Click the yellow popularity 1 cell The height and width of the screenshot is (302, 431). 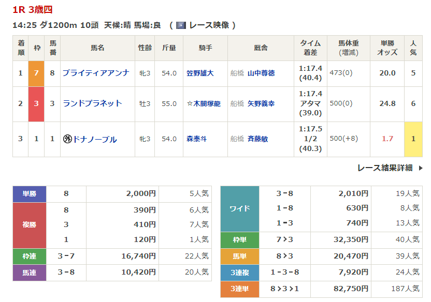(413, 139)
